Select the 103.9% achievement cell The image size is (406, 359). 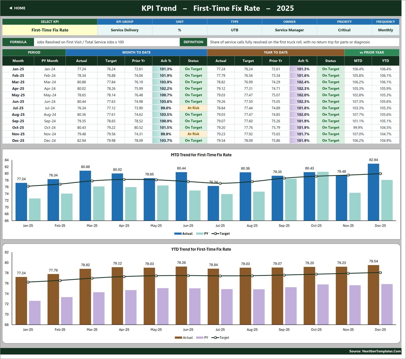(x=166, y=82)
